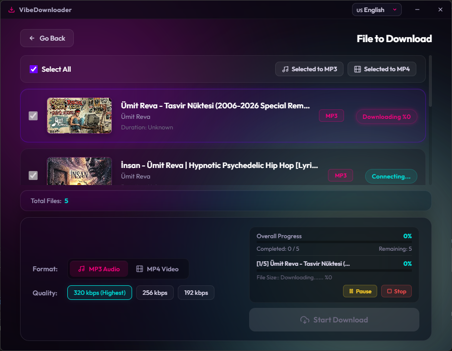Click the back arrow icon
Screen dimensions: 452x351
point(32,38)
